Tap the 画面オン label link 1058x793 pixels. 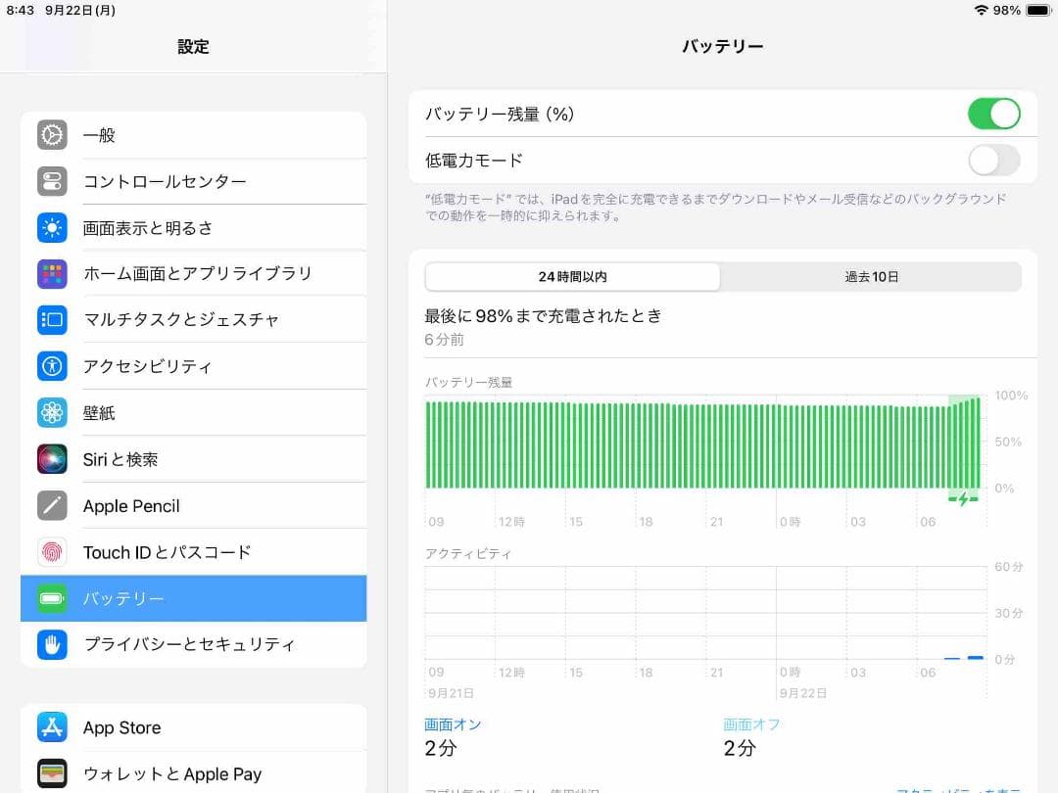coord(453,723)
